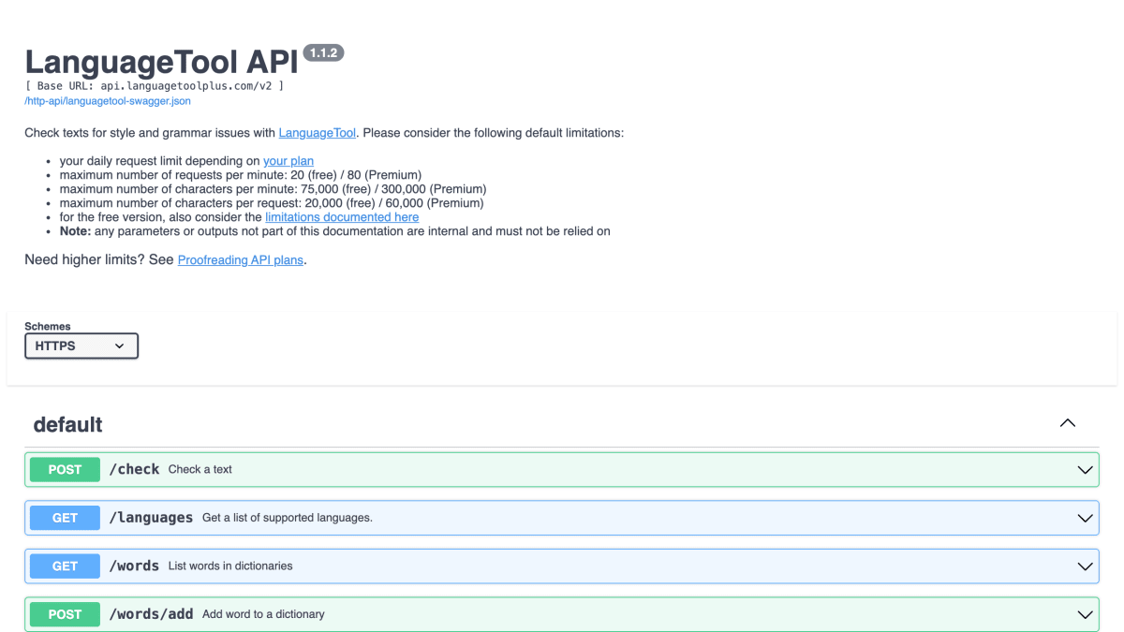This screenshot has width=1124, height=632.
Task: Click the maximum characters per minute line
Action: click(x=274, y=189)
